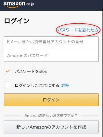The height and width of the screenshot is (137, 103).
Task: Click the dark navy header bar
Action: pos(51,5)
